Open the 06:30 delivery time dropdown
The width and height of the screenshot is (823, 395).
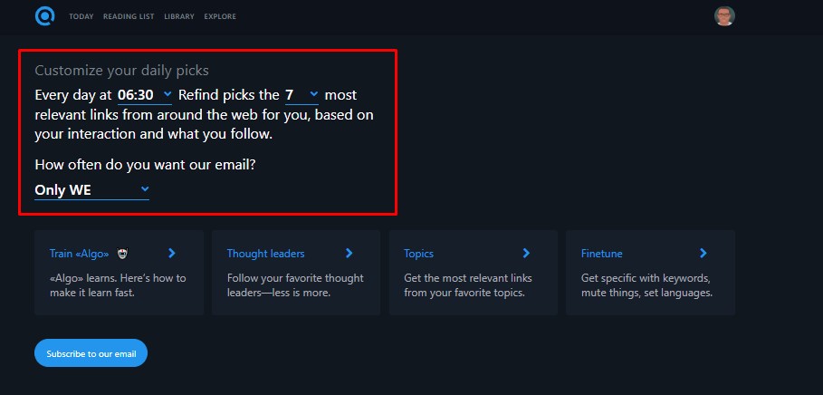pos(145,94)
